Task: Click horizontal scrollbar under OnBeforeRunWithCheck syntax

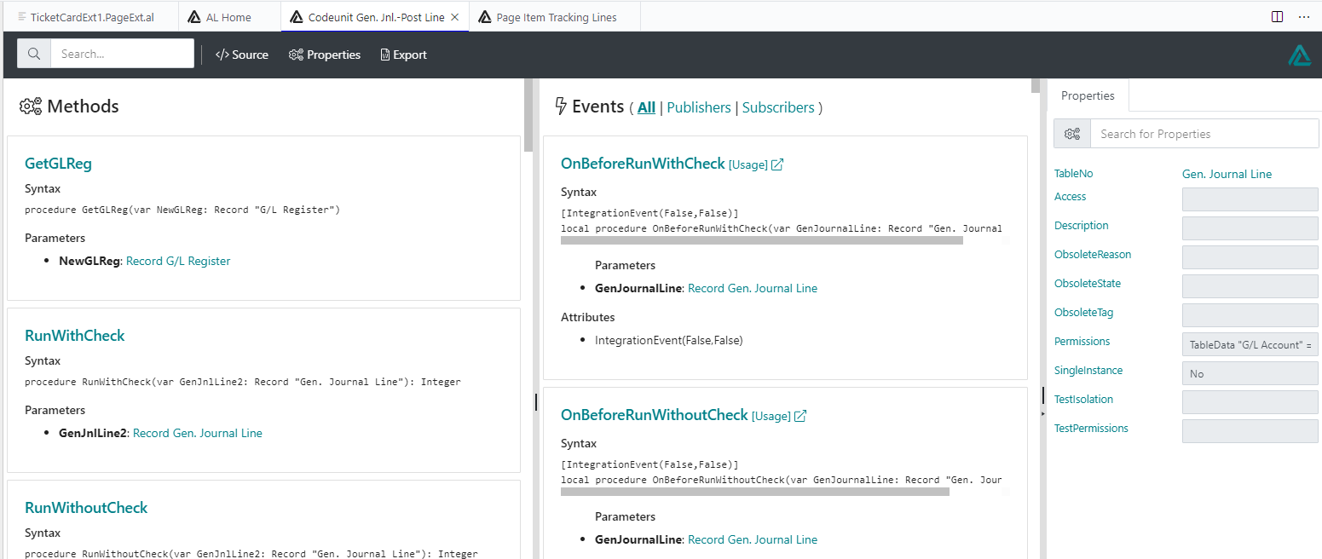Action: [761, 241]
